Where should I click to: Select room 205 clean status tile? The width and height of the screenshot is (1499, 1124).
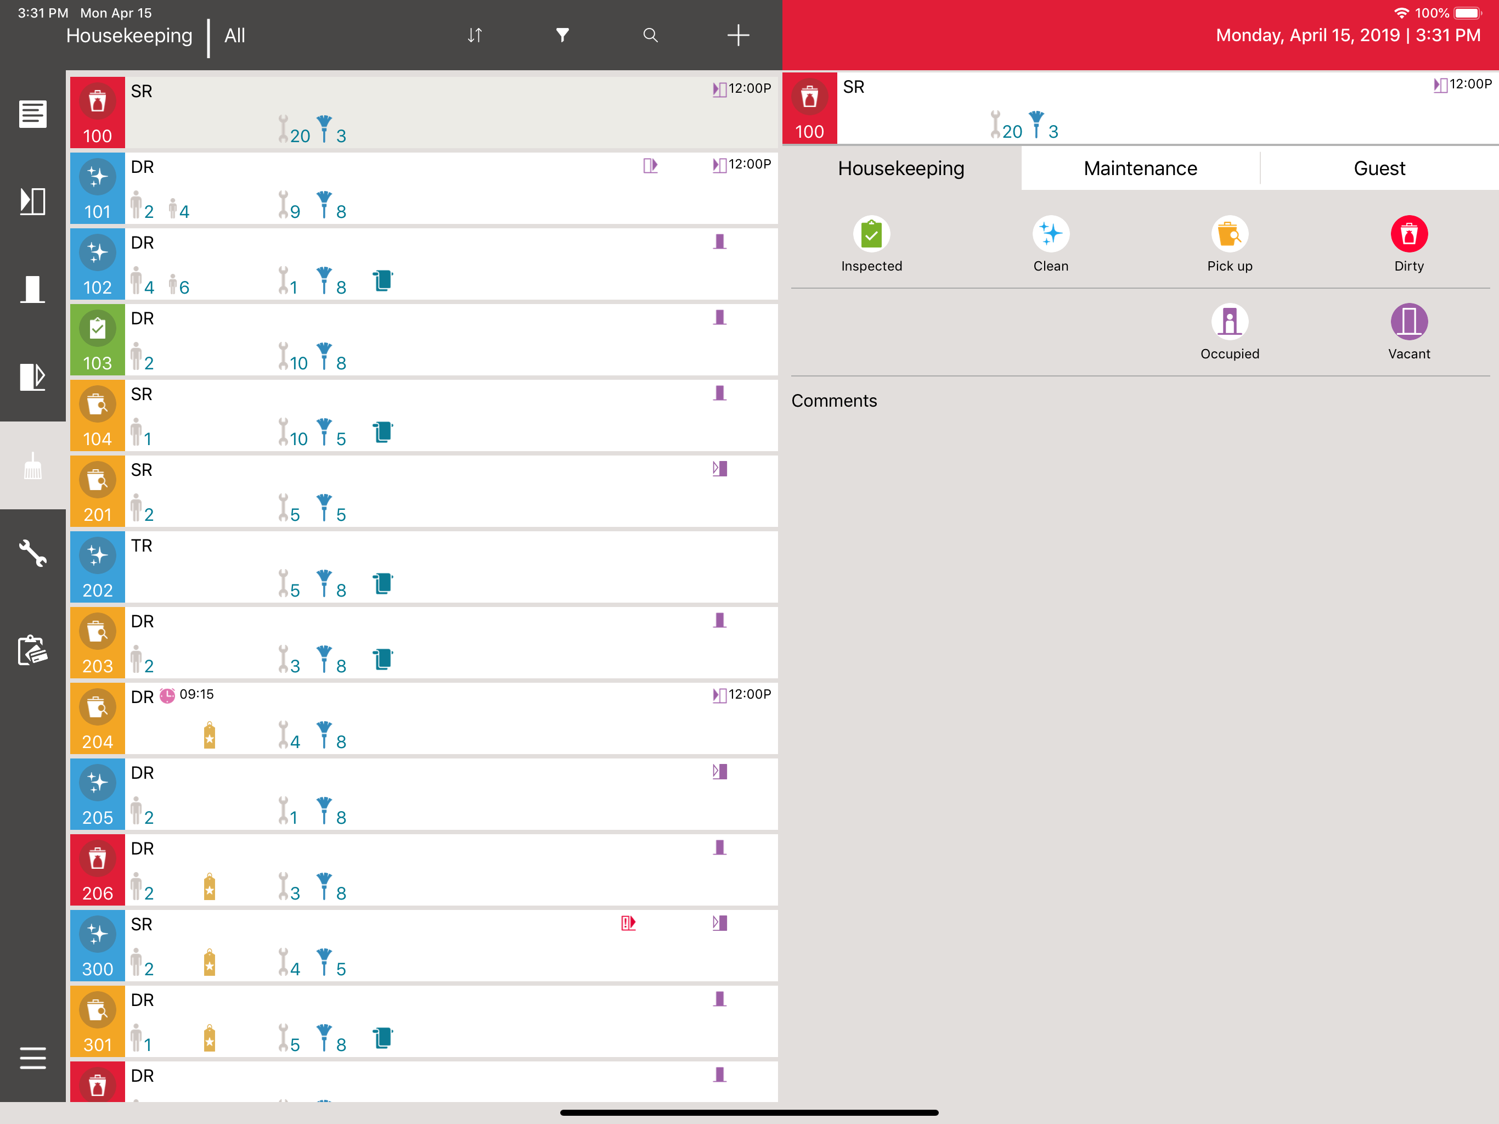click(98, 794)
